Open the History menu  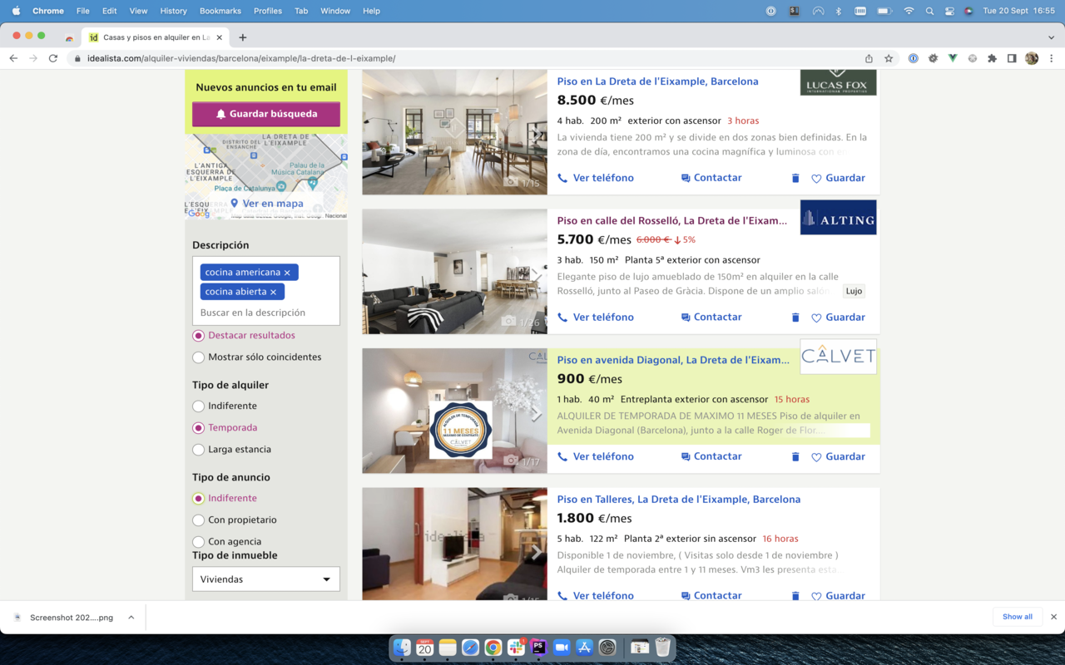(173, 11)
